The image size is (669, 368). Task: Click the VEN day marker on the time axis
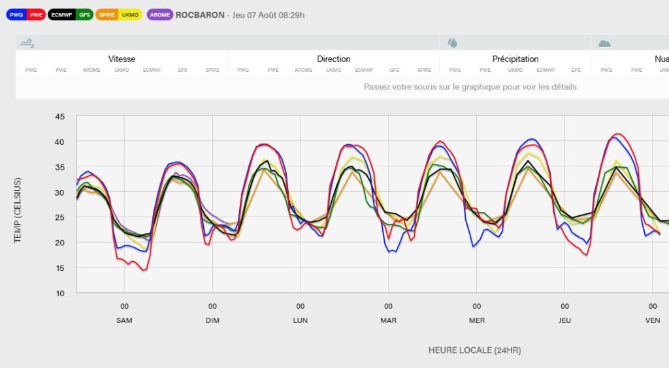pos(653,320)
